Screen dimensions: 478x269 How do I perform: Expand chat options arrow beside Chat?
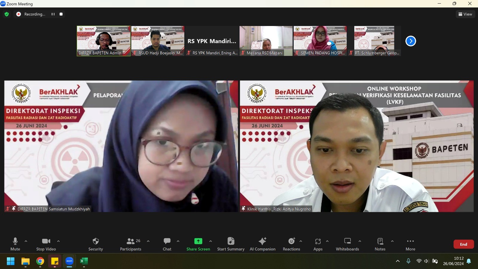(178, 241)
